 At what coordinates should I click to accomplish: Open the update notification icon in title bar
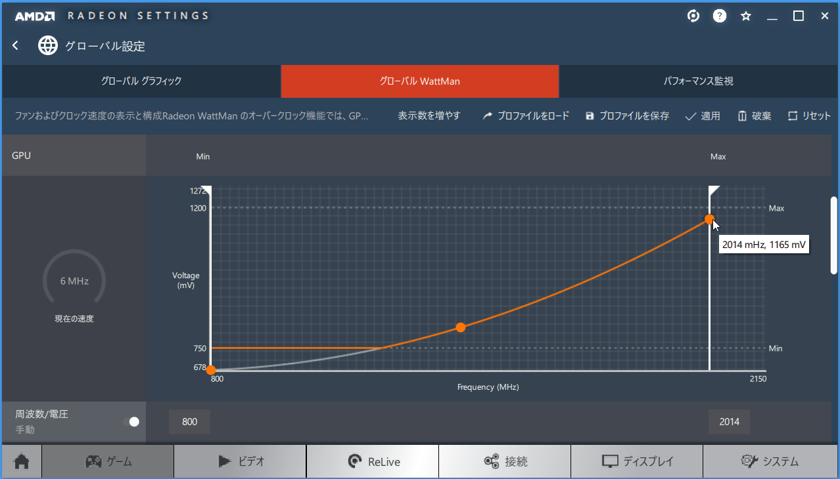click(693, 16)
